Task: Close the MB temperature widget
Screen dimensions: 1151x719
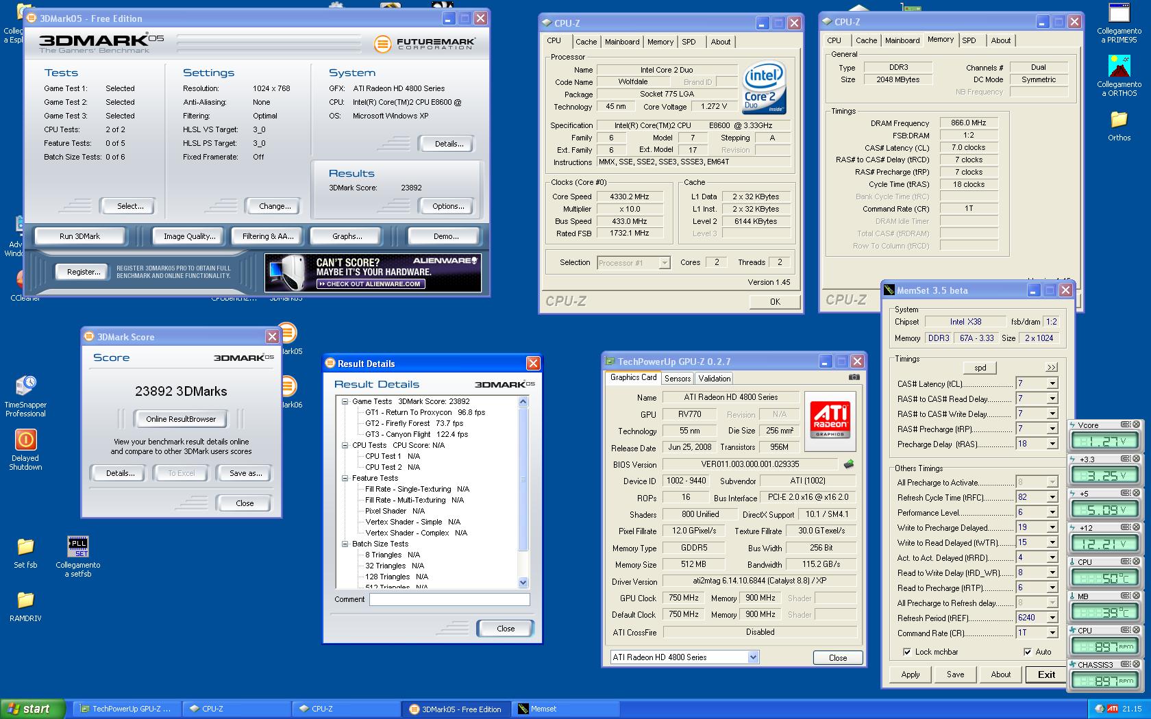Action: (1137, 596)
